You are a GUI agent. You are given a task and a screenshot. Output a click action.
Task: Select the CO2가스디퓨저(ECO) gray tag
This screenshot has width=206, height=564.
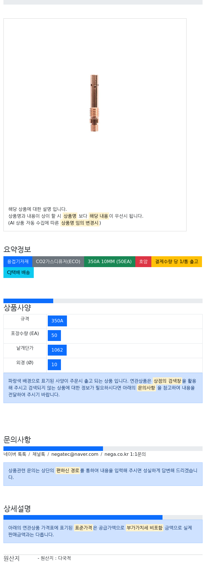coord(58,262)
